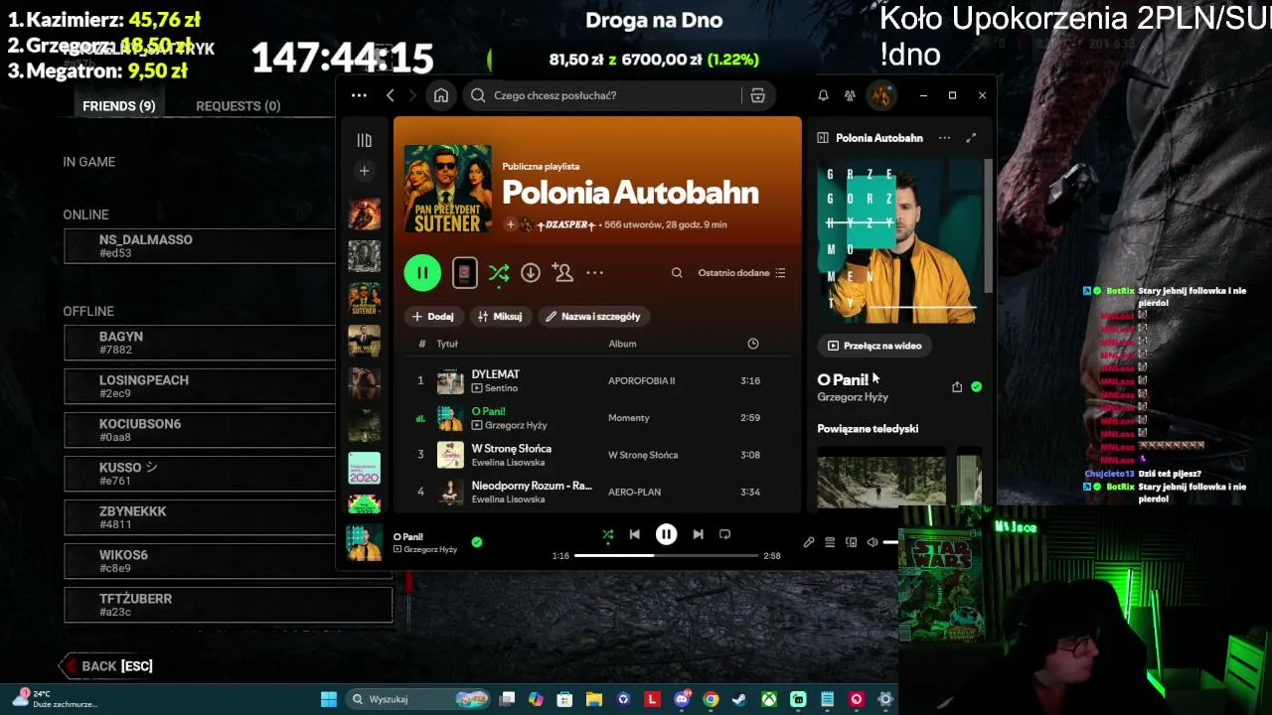The image size is (1272, 715).
Task: Open friend activity icon
Action: click(850, 95)
